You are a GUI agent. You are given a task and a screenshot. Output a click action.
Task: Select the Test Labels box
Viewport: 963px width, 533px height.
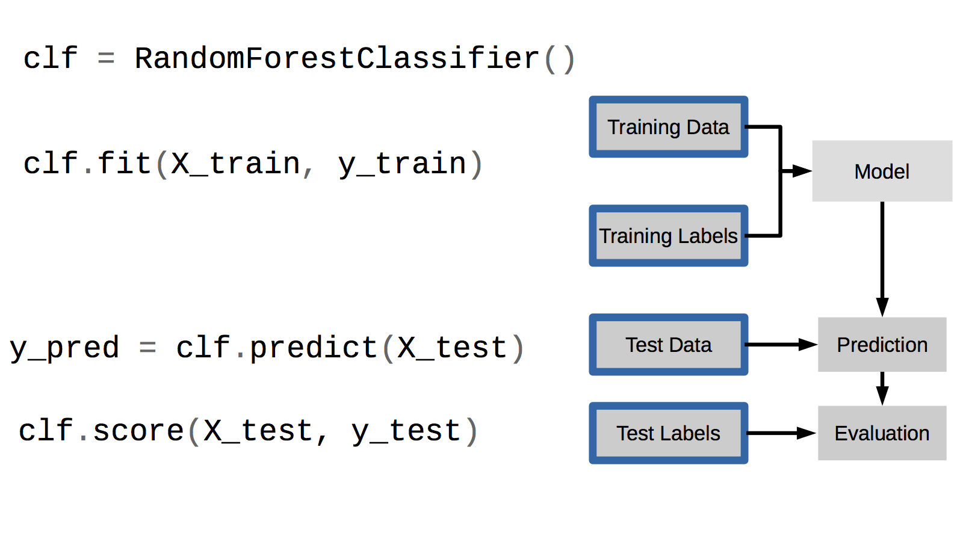coord(668,433)
